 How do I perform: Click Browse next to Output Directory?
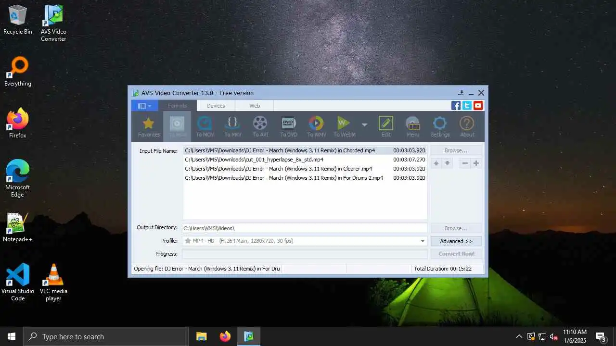point(456,228)
